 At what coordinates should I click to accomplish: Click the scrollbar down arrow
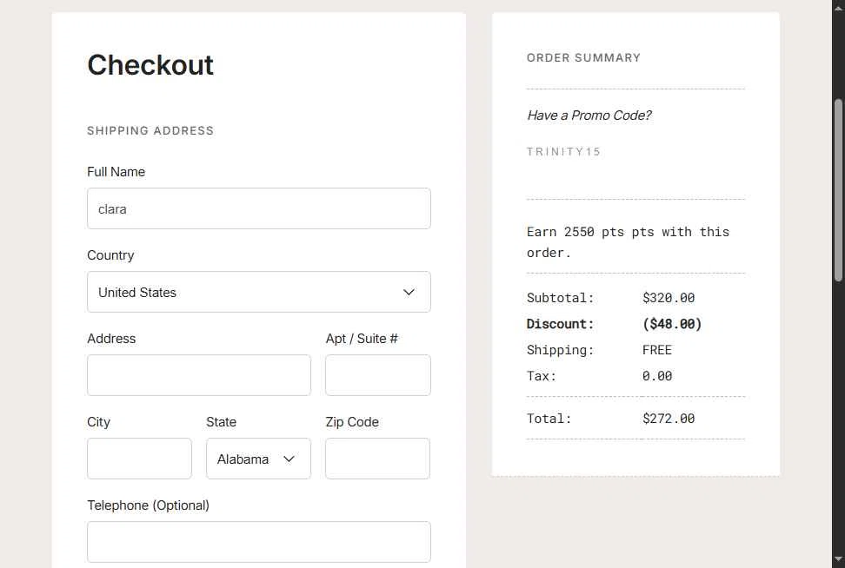tap(838, 559)
